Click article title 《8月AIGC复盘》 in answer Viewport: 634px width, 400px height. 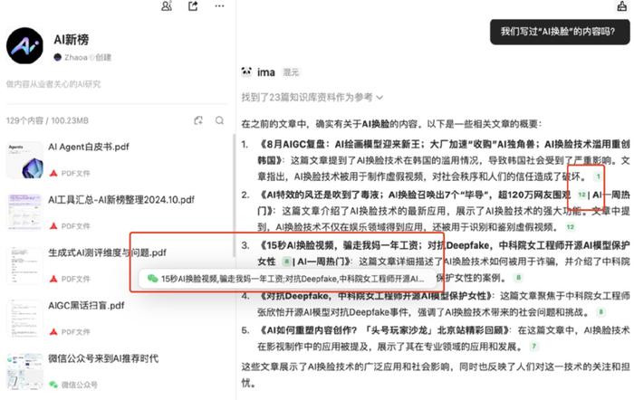point(444,152)
